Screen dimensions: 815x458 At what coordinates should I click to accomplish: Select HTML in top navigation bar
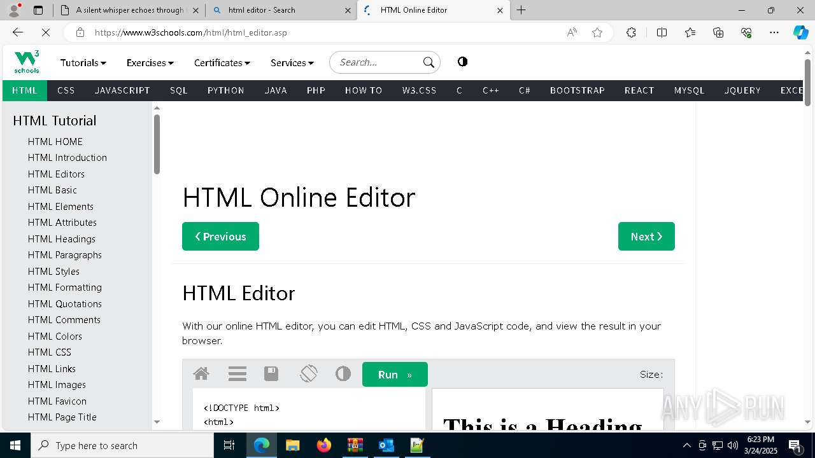25,90
